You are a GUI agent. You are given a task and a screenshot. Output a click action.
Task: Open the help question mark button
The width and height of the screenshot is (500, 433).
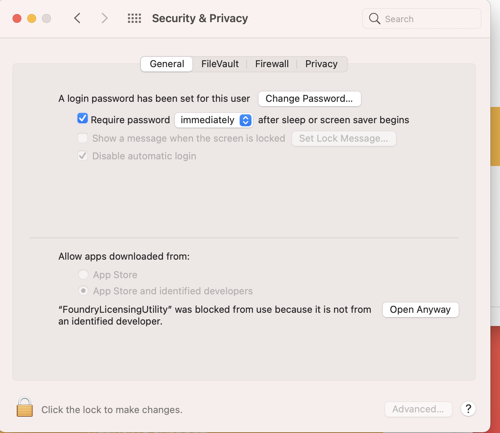point(468,409)
